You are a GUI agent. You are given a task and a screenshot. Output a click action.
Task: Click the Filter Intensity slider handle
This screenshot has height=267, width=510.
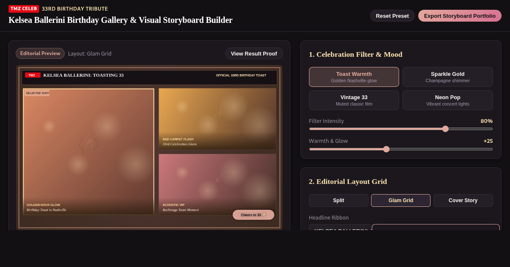pos(445,129)
